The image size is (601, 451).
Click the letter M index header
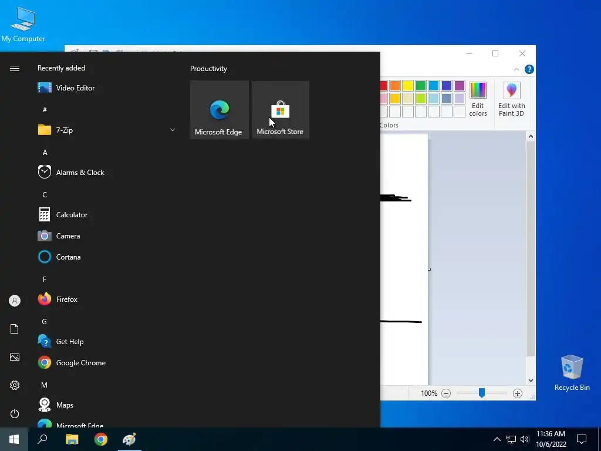45,385
